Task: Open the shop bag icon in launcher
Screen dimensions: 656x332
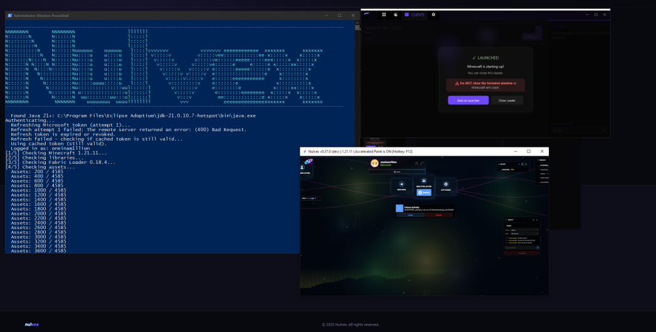Action: (x=395, y=14)
